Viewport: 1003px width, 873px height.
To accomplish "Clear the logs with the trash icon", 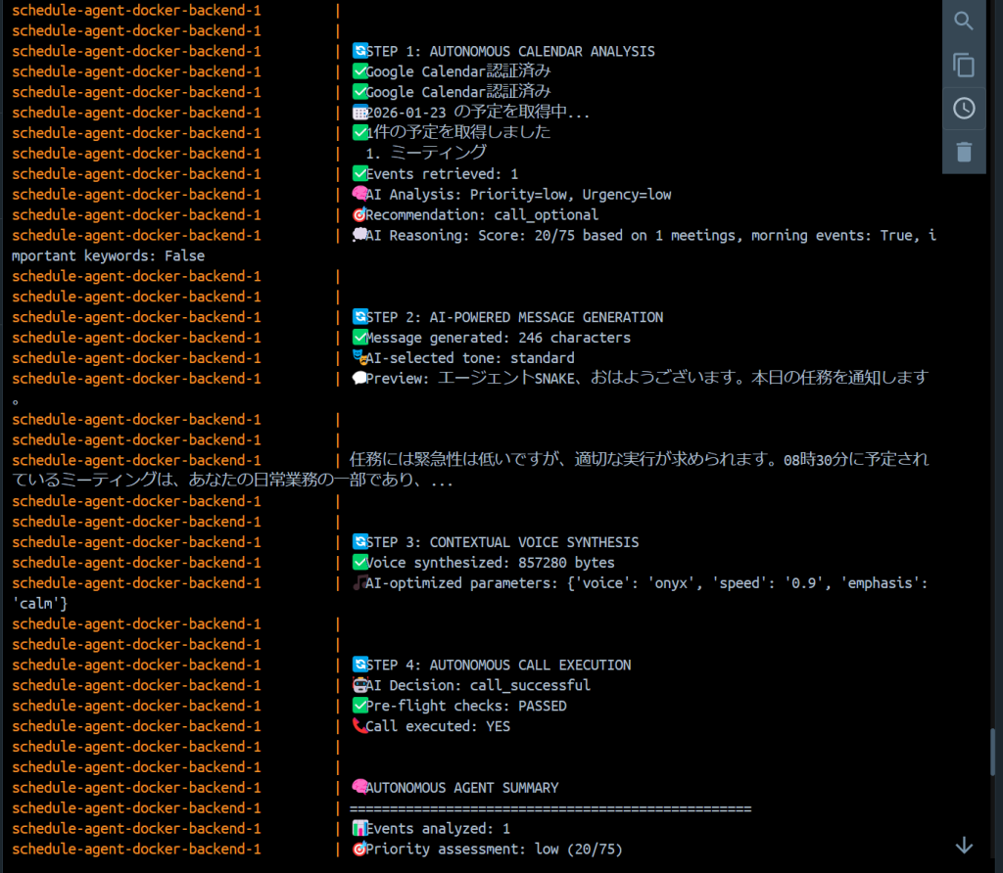I will (964, 152).
